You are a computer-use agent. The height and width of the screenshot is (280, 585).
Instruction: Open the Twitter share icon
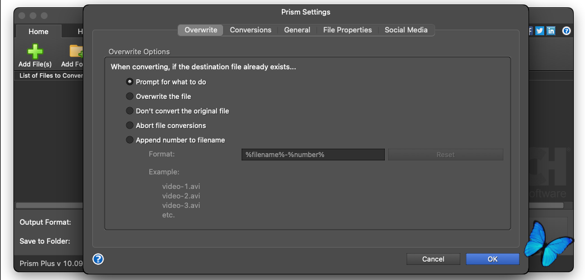click(x=540, y=31)
